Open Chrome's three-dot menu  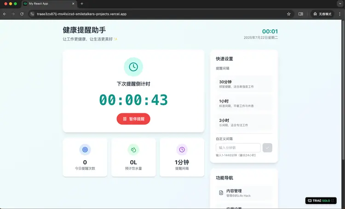point(339,14)
